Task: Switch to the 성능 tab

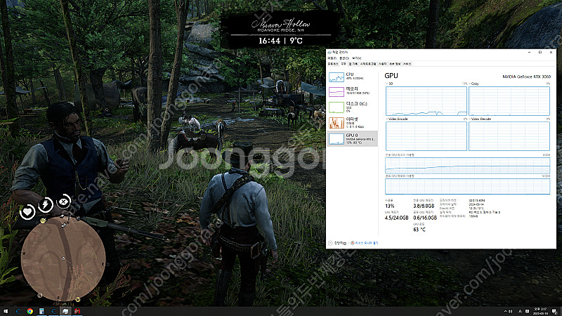Action: click(x=344, y=64)
